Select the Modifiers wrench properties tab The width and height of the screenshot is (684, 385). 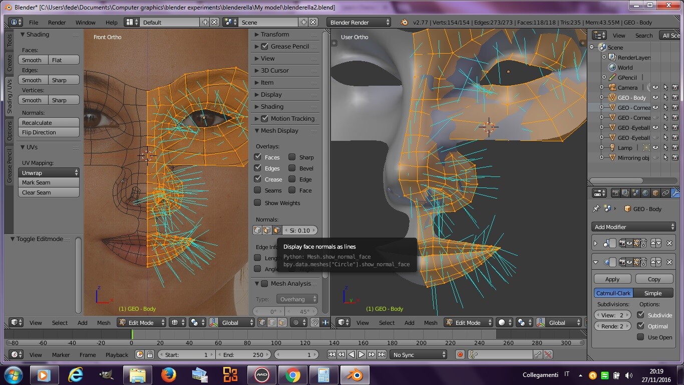[x=675, y=193]
